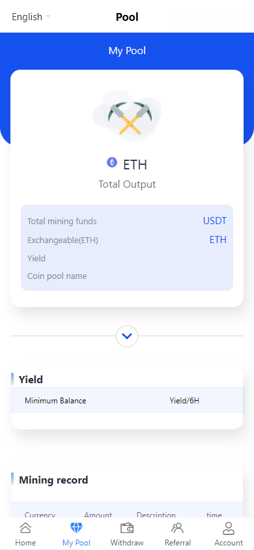Click the blue ETH exchangeable value
This screenshot has width=254, height=550.
tap(218, 240)
